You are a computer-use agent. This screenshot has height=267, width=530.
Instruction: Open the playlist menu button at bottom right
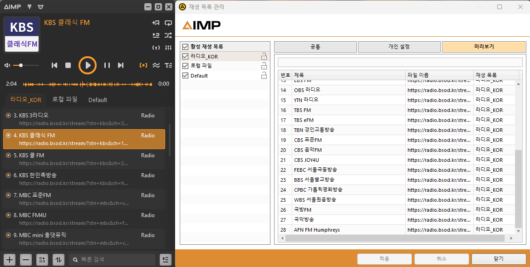pyautogui.click(x=166, y=260)
